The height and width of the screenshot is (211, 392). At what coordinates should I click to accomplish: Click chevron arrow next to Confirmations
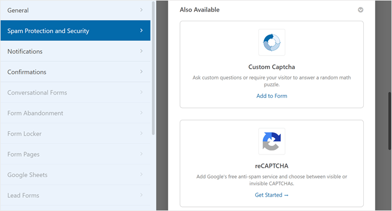click(141, 71)
